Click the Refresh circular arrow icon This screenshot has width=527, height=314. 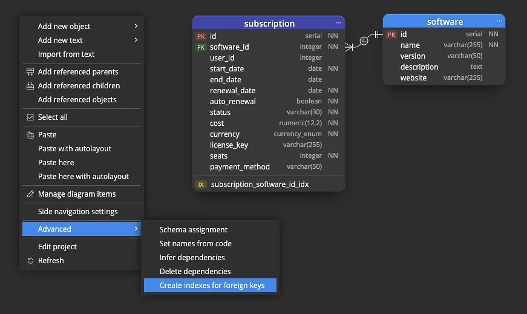[30, 261]
